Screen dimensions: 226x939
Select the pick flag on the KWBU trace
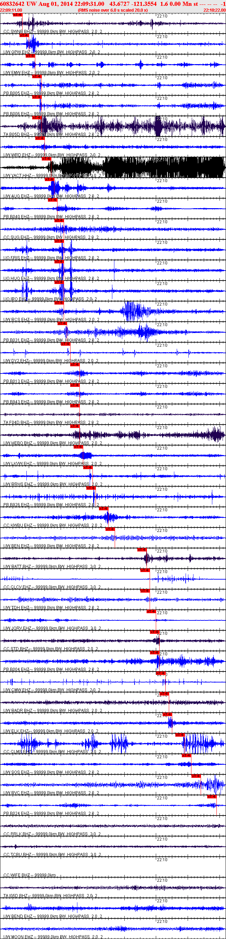[x=103, y=509]
